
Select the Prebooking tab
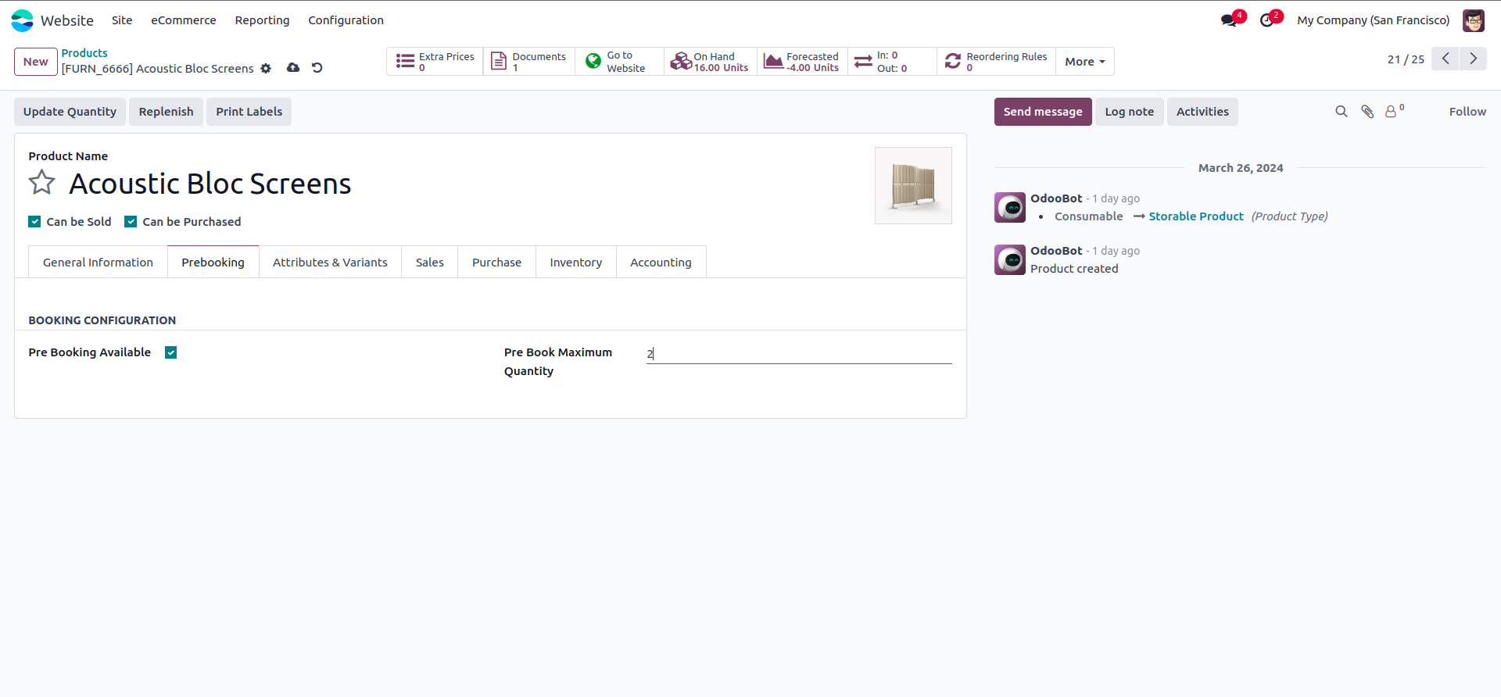coord(213,263)
